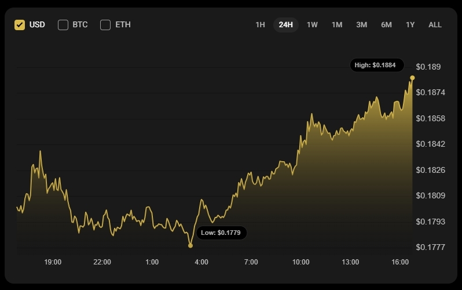Image resolution: width=462 pixels, height=290 pixels.
Task: Click the Low $0.1779 label
Action: pyautogui.click(x=221, y=233)
